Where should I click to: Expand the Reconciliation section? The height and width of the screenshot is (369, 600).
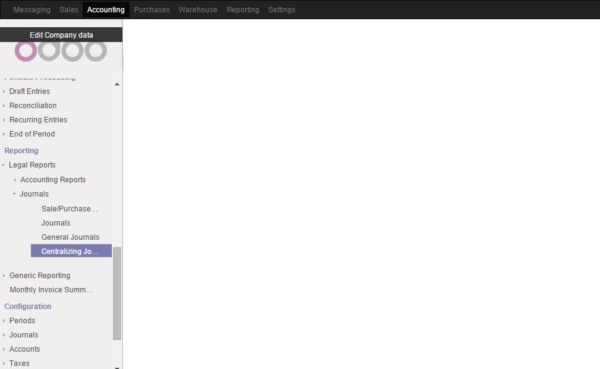(5, 105)
